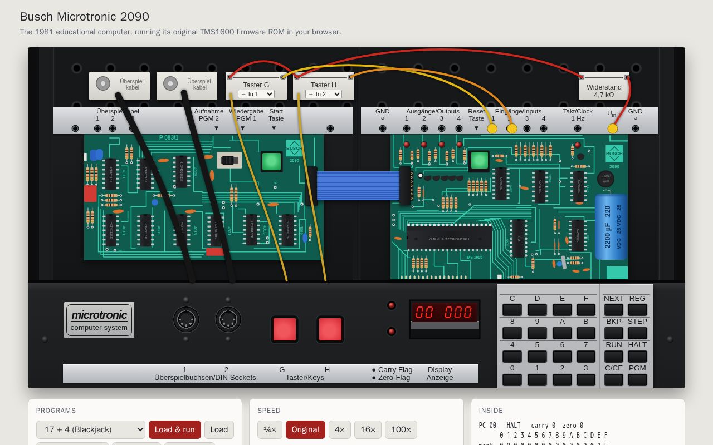Tap hex key C on the keypad
713x445 pixels.
pyautogui.click(x=512, y=310)
